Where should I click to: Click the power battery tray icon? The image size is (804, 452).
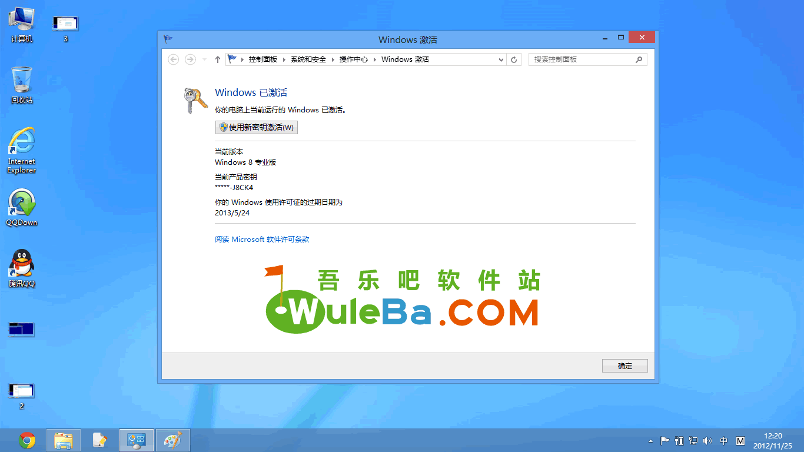[x=679, y=441]
